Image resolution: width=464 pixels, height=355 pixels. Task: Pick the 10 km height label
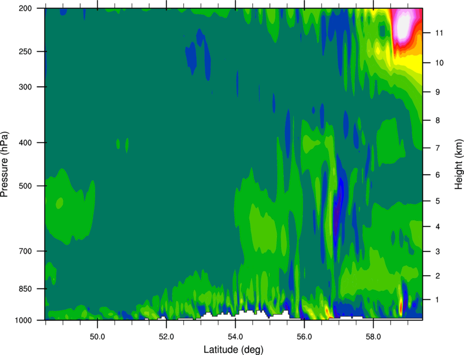point(439,63)
